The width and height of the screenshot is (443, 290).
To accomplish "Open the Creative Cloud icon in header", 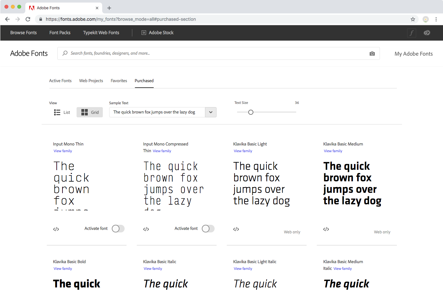I will tap(427, 33).
